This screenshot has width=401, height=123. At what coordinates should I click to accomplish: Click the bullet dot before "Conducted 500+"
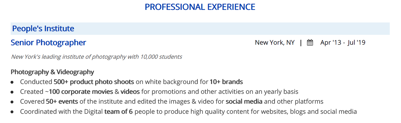tap(12, 82)
